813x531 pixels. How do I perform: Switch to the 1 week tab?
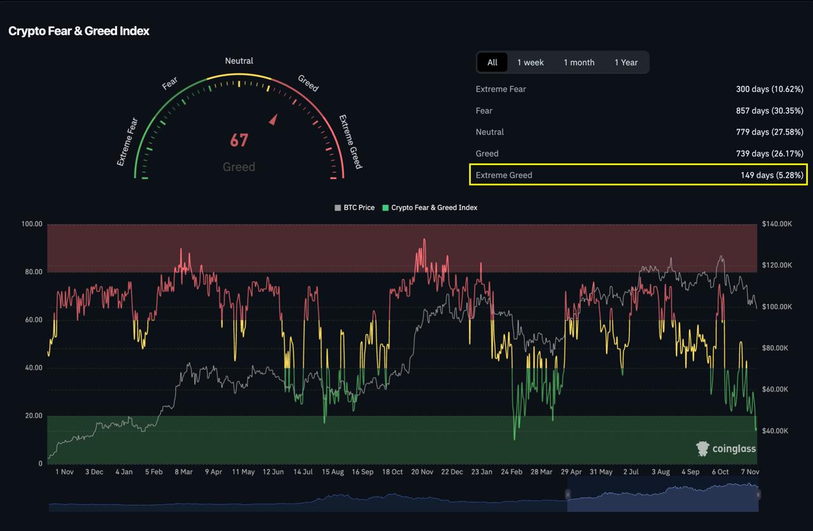pos(530,62)
